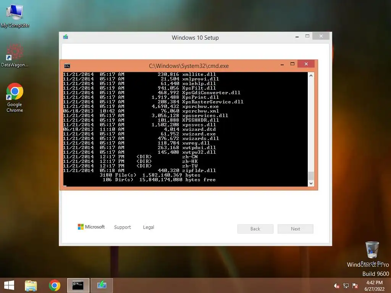
Task: Click the xmllite.dll line in cmd
Action: click(x=139, y=74)
